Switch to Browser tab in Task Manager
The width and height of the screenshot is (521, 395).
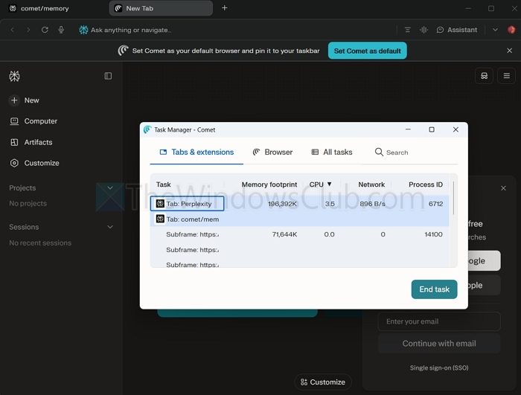272,152
